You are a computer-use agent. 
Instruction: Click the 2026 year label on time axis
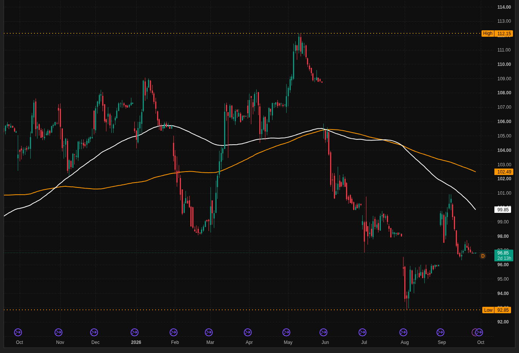[x=136, y=342]
